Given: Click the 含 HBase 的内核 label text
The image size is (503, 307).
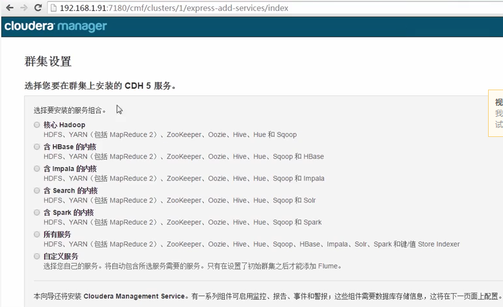Looking at the screenshot, I should 70,147.
